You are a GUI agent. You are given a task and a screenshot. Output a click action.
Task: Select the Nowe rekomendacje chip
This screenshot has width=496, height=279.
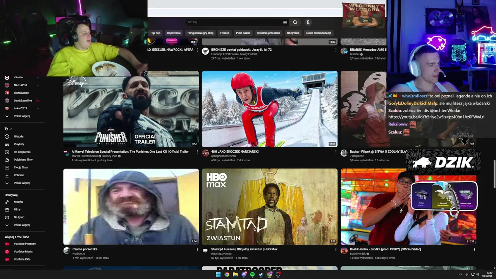click(319, 33)
